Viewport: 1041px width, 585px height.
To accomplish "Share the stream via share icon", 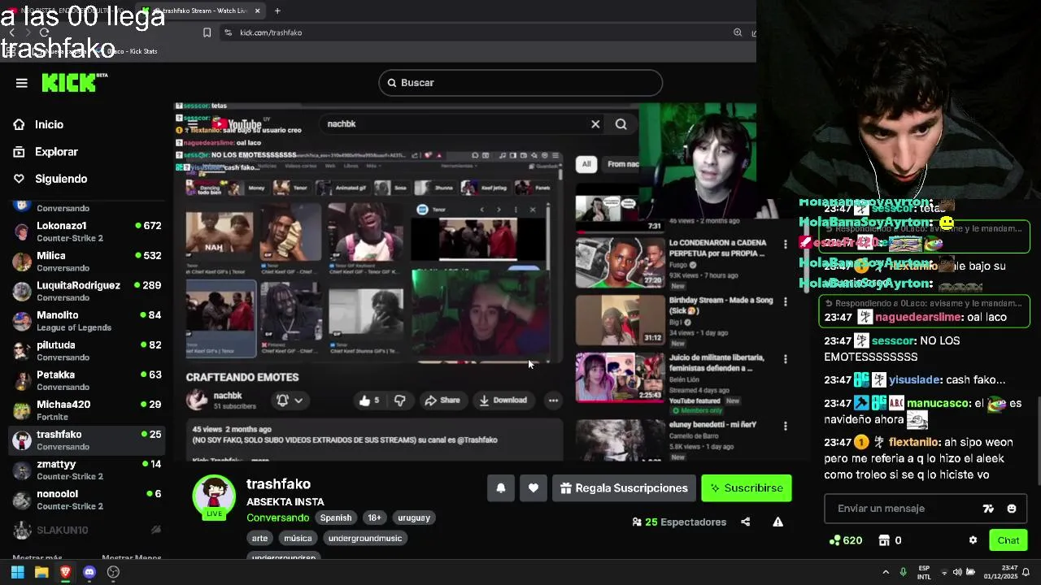I will pos(746,522).
